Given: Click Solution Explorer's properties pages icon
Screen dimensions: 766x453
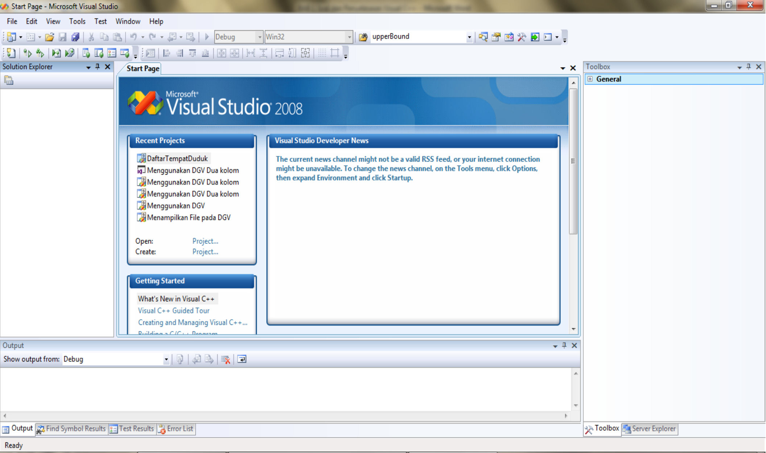Looking at the screenshot, I should coord(9,80).
